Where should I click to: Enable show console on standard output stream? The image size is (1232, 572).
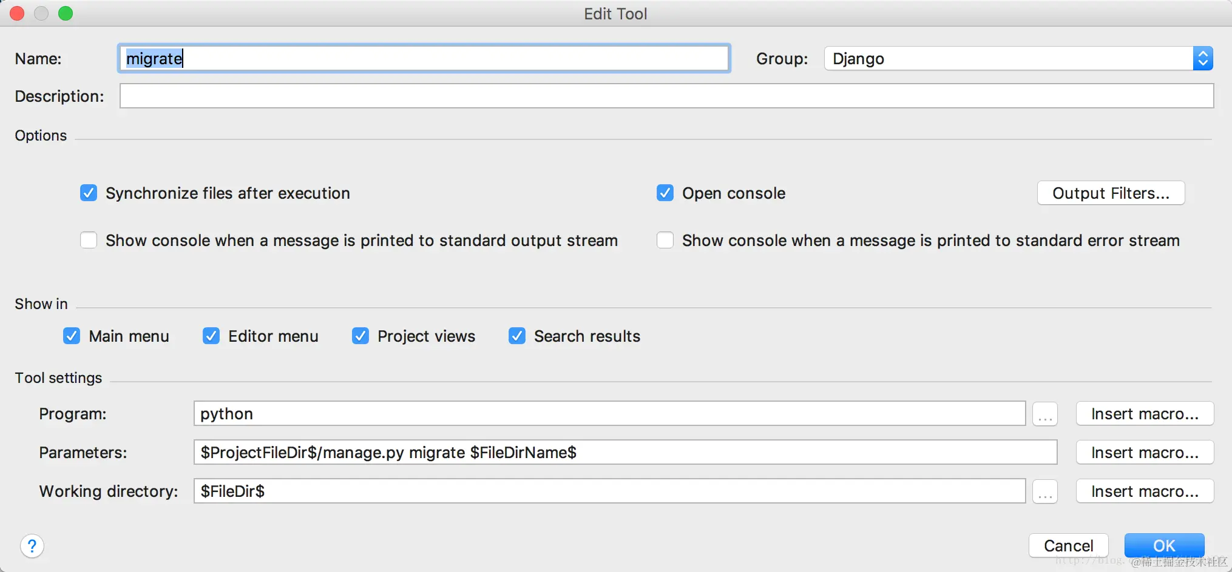click(89, 241)
